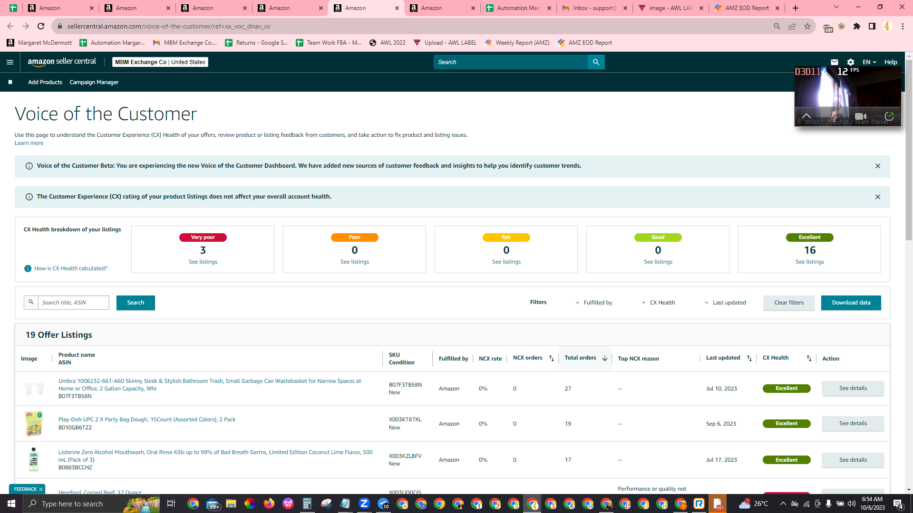Image resolution: width=913 pixels, height=513 pixels.
Task: Click the Play-Doh product thumbnail
Action: click(34, 424)
